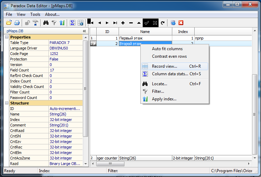Screen dimensions: 261x177
Task: Collapse the Structure section
Action: 7,103
